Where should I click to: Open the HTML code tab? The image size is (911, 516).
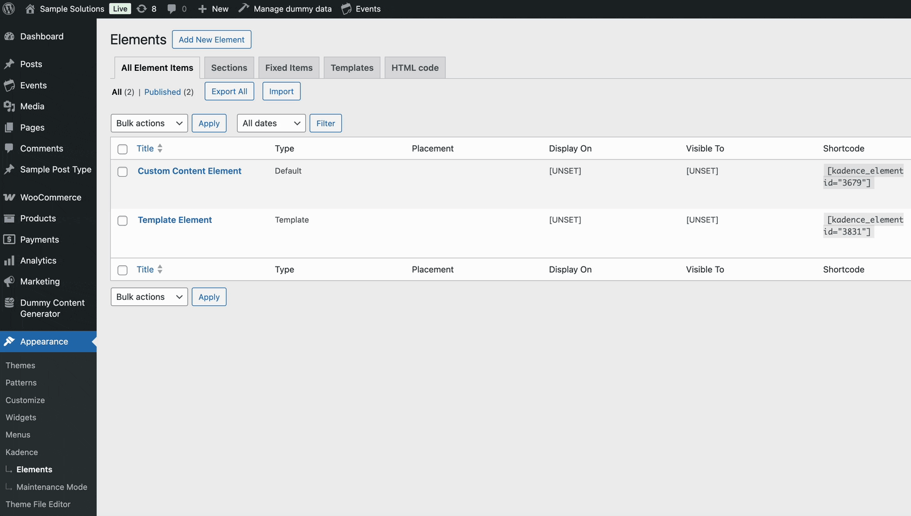[415, 67]
